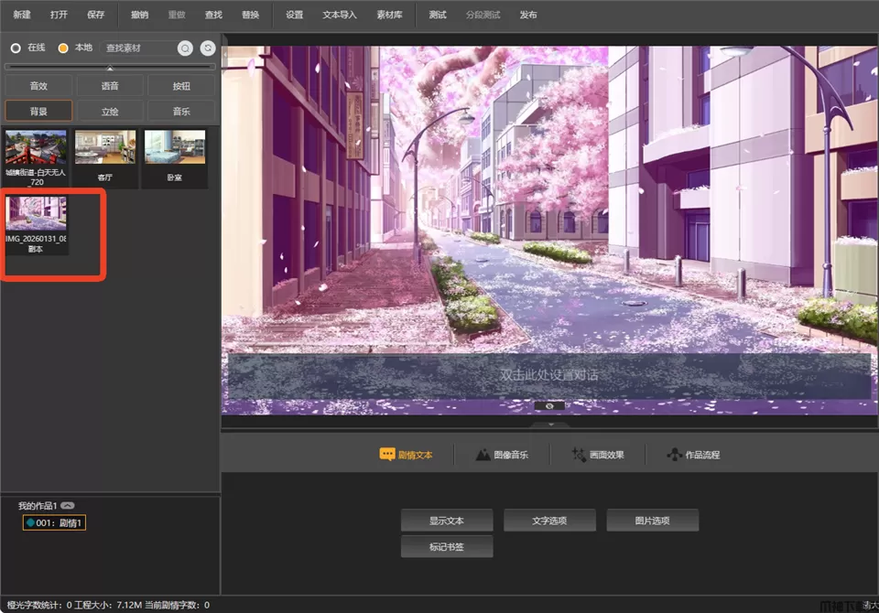Click the 标记书签 button
Image resolution: width=879 pixels, height=613 pixels.
click(447, 547)
